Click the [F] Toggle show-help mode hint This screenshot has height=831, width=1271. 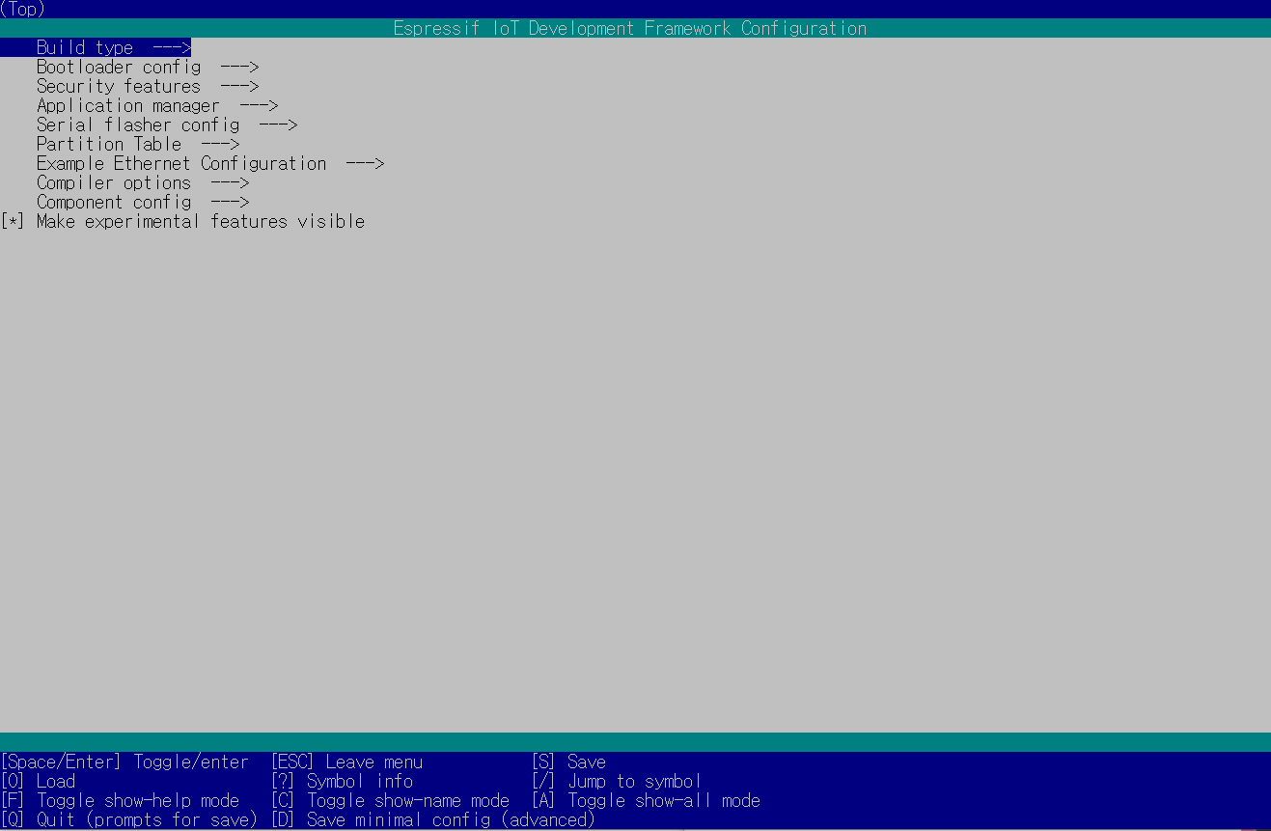(120, 800)
